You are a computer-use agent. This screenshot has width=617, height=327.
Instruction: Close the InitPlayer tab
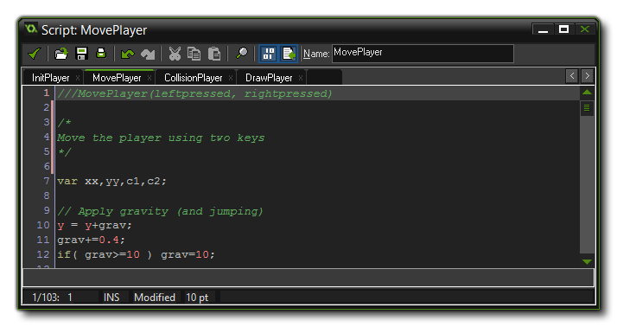click(78, 78)
